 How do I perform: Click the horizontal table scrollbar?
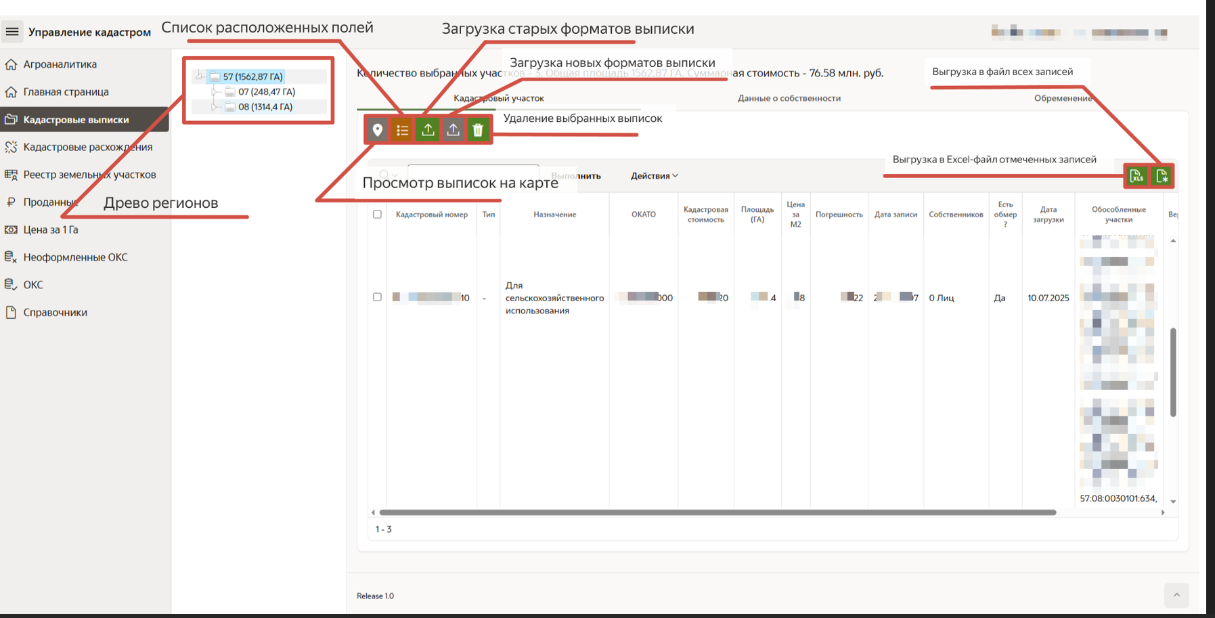point(717,512)
